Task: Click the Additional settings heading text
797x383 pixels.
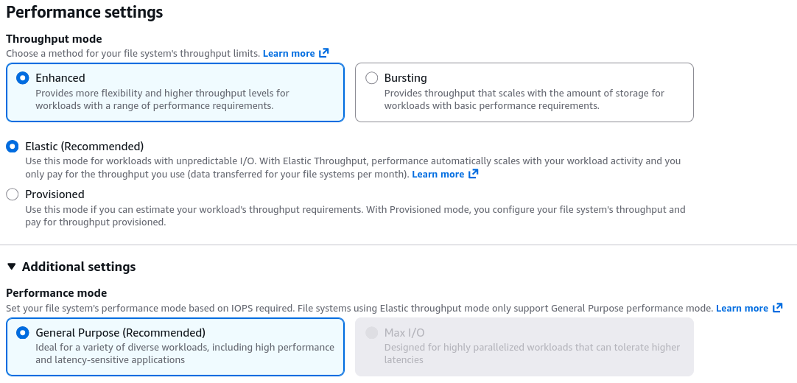Action: click(79, 267)
